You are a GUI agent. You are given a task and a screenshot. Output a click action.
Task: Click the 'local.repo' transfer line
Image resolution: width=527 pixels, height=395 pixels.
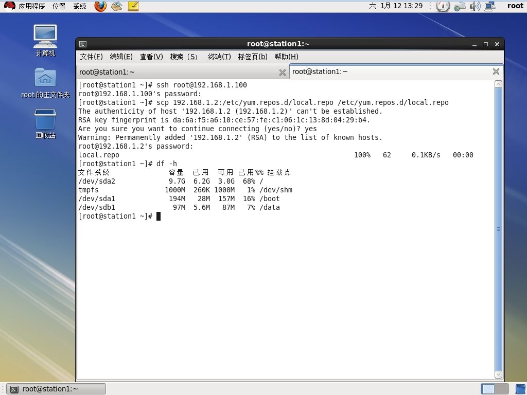point(276,155)
